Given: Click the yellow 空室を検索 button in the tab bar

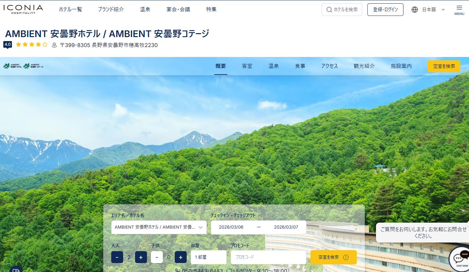Looking at the screenshot, I should point(444,66).
